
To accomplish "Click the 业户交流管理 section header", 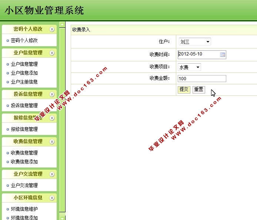I will tap(29, 174).
